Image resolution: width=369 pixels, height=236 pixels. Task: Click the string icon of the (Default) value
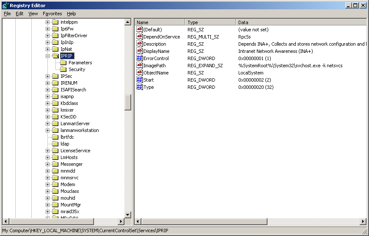(x=140, y=30)
